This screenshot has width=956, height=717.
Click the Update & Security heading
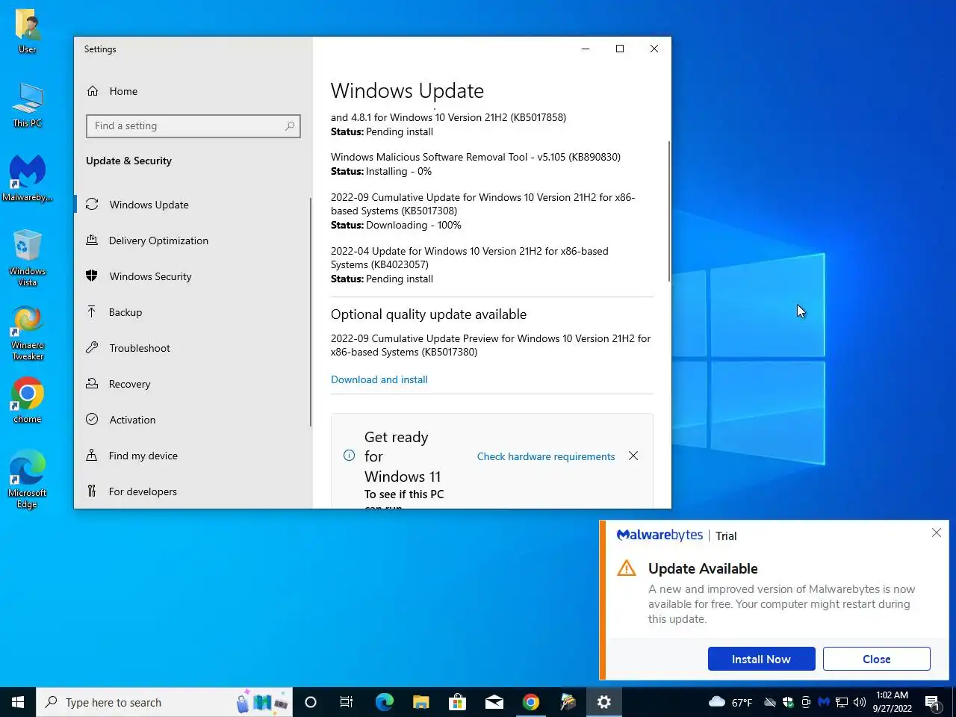(x=128, y=161)
